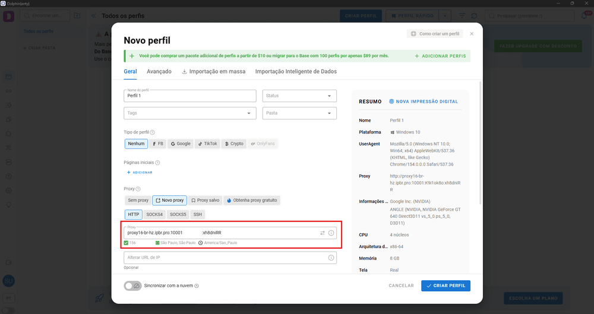The image size is (594, 314).
Task: Click ADICIONAR under Páginas iniciais
Action: click(140, 173)
